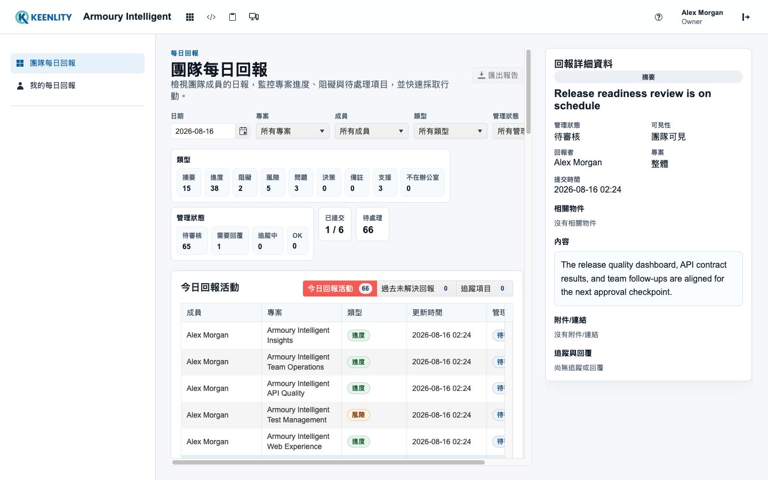Viewport: 768px width, 480px height.
Task: Open the code brackets icon in header
Action: (x=211, y=17)
